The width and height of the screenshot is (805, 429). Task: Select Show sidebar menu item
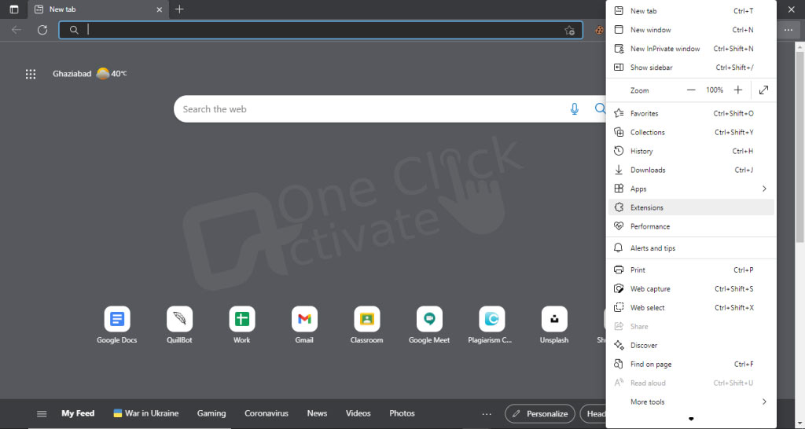(x=691, y=68)
